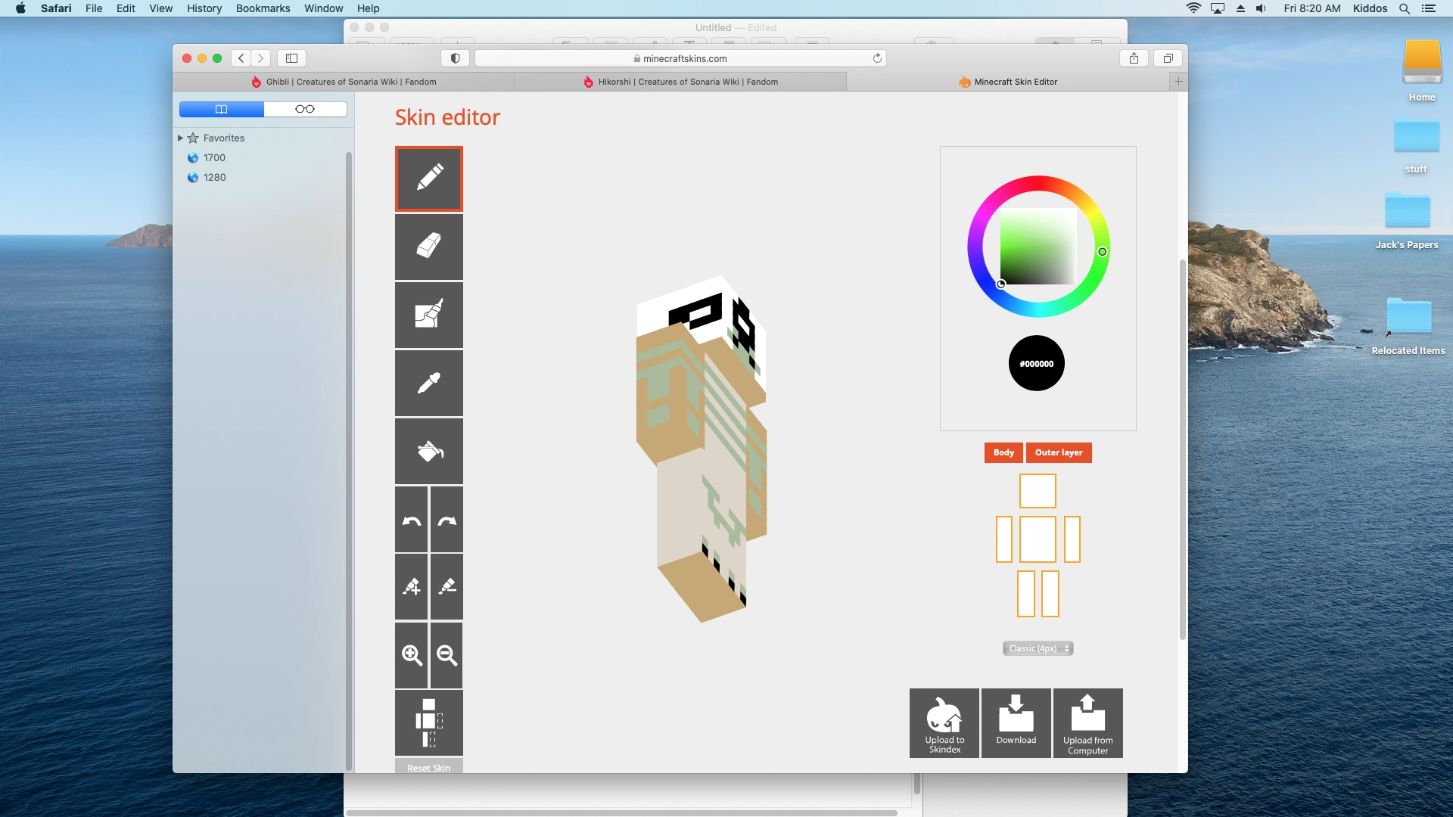
Task: Click the Download skin button
Action: tap(1016, 722)
